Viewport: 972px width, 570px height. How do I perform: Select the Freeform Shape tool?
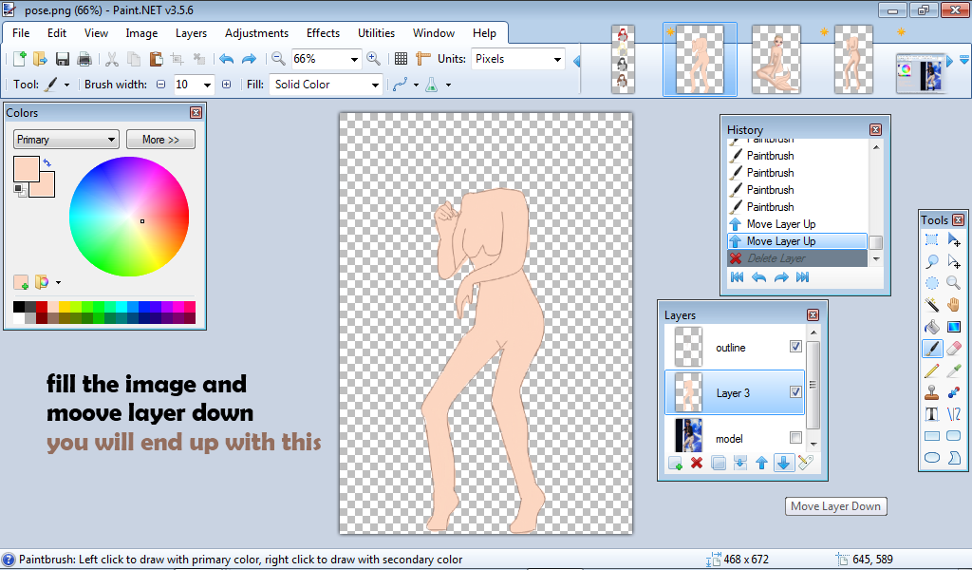pyautogui.click(x=954, y=458)
